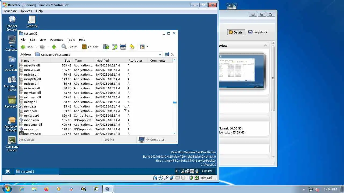Click the Delete toolbar icon
The height and width of the screenshot is (193, 344).
point(123,47)
